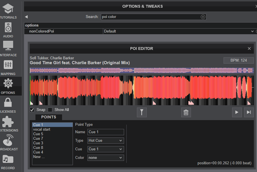Click the add cue point marker button

click(x=142, y=112)
